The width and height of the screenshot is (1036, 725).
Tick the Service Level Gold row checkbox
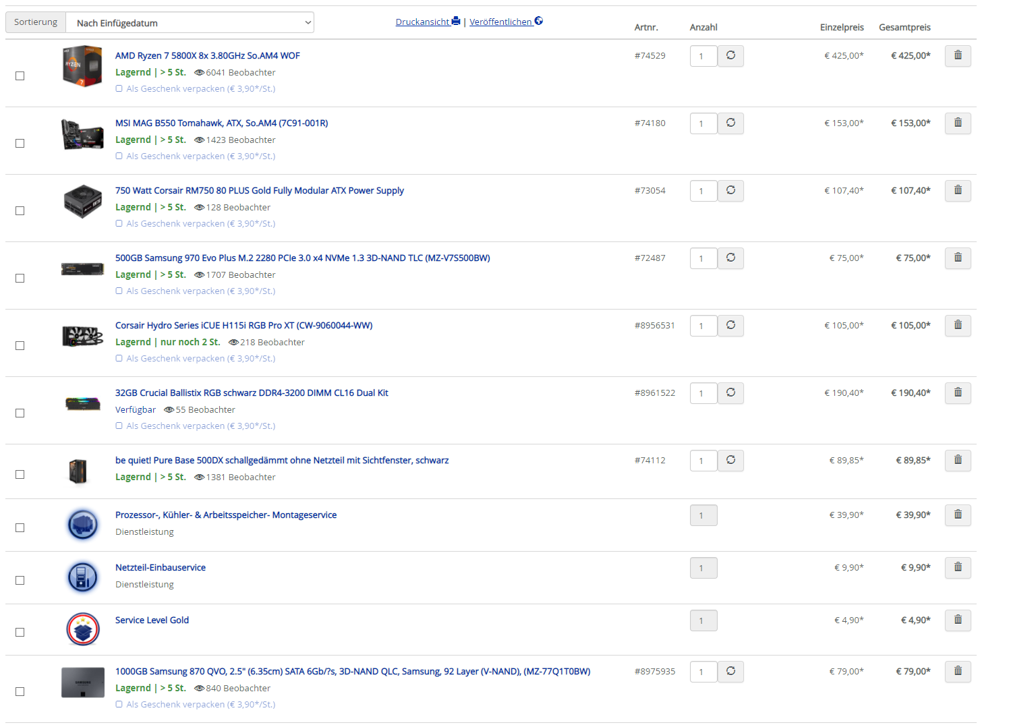(x=20, y=633)
